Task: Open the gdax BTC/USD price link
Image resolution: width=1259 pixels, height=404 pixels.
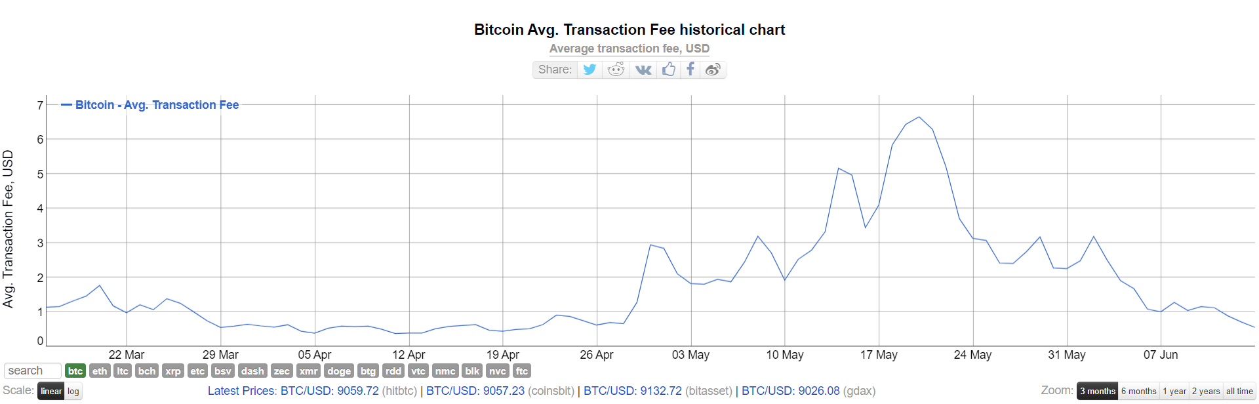Action: (790, 391)
